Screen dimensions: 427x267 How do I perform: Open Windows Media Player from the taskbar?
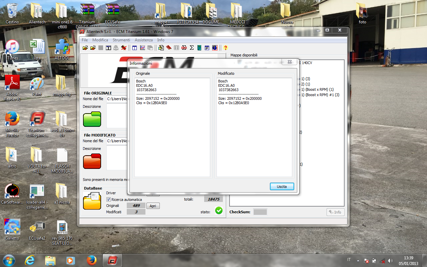(x=71, y=260)
